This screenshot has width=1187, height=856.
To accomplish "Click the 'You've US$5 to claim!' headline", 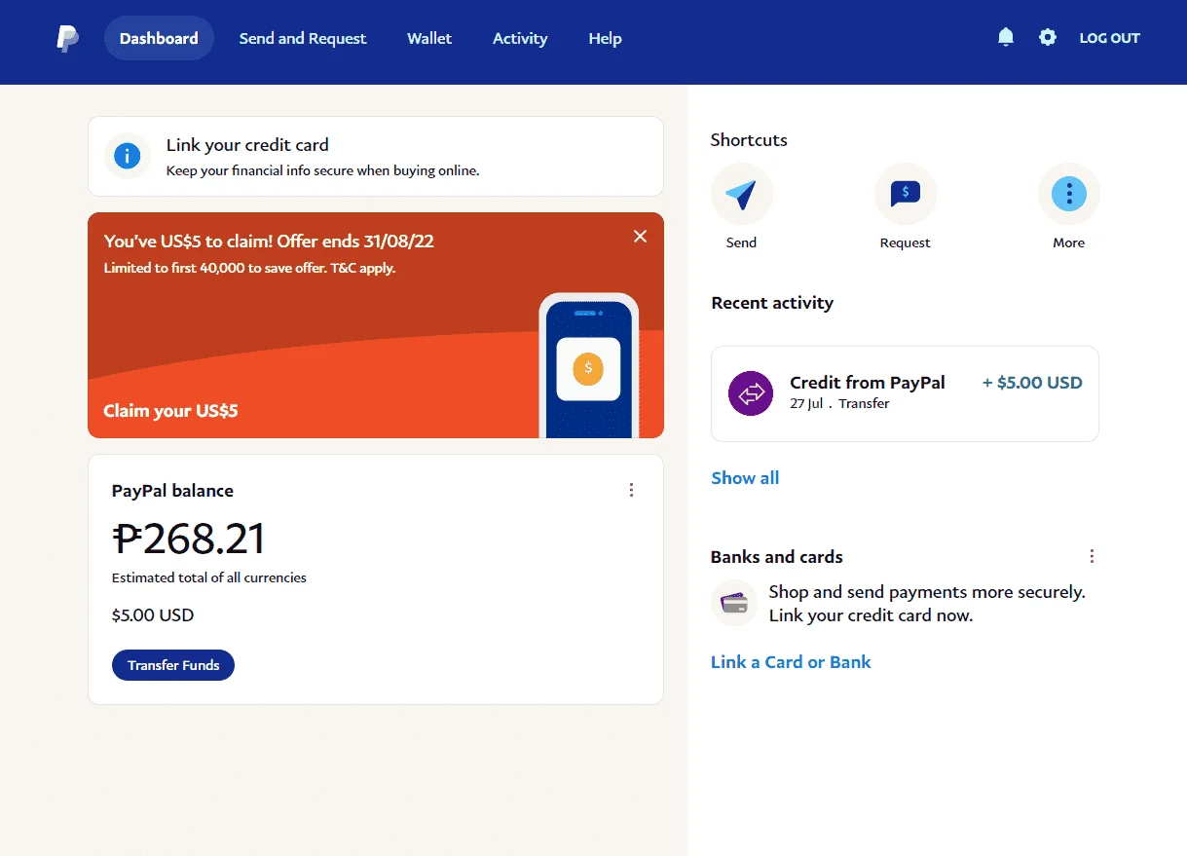I will [x=269, y=242].
